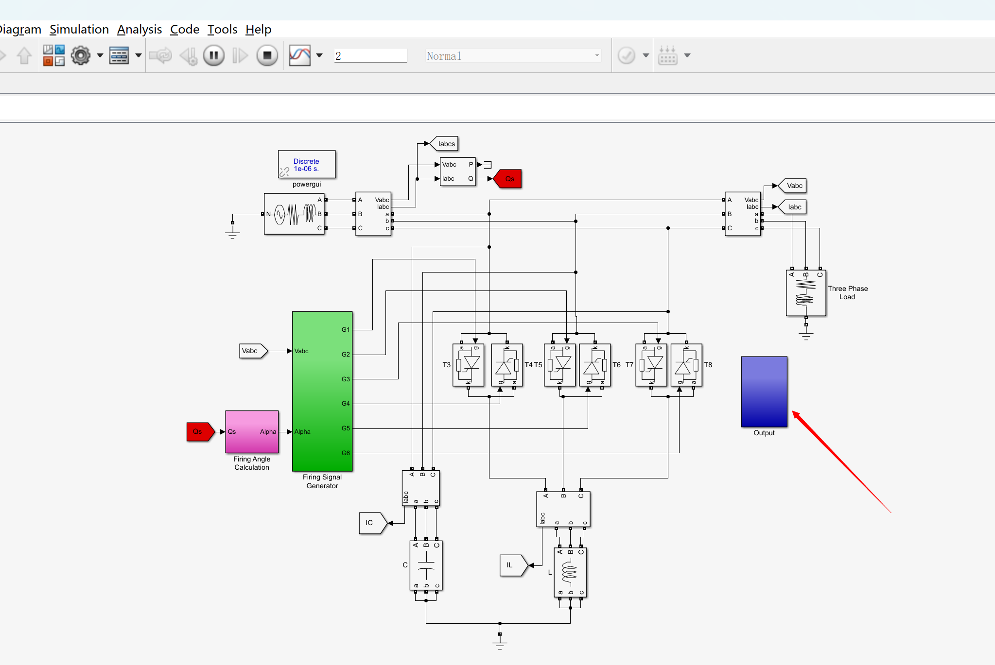Expand the Model Advisor dropdown arrow
The height and width of the screenshot is (665, 995).
pos(646,55)
